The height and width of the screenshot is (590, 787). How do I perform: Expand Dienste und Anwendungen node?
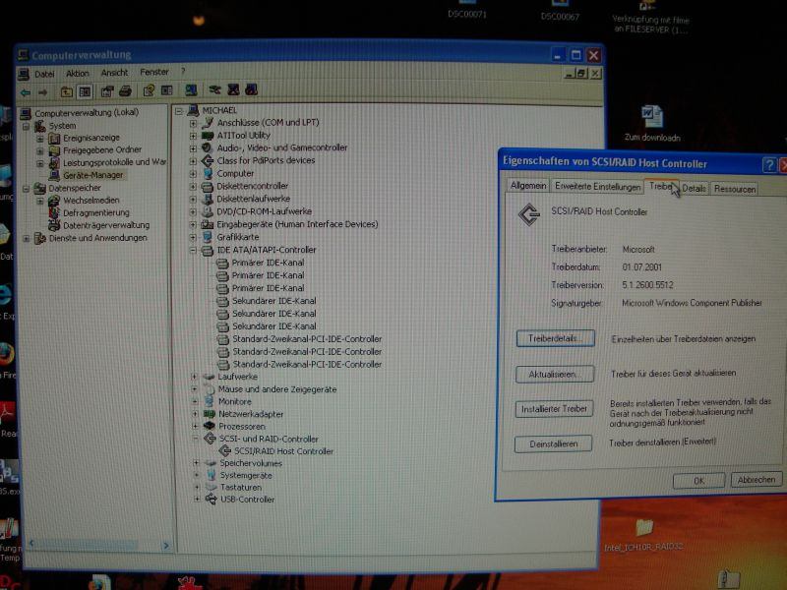point(27,239)
